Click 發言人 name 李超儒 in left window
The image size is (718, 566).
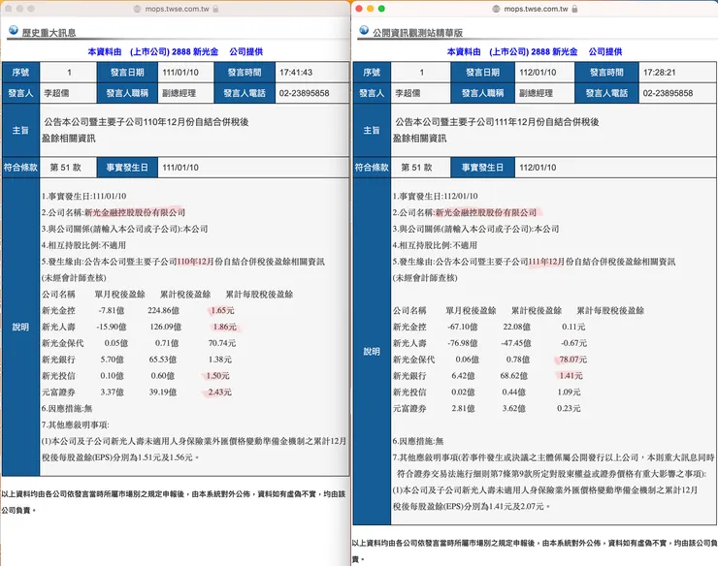click(x=56, y=93)
